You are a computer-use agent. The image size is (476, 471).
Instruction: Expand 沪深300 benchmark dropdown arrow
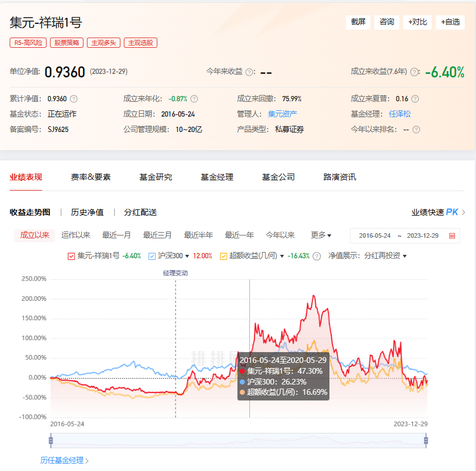coord(187,257)
